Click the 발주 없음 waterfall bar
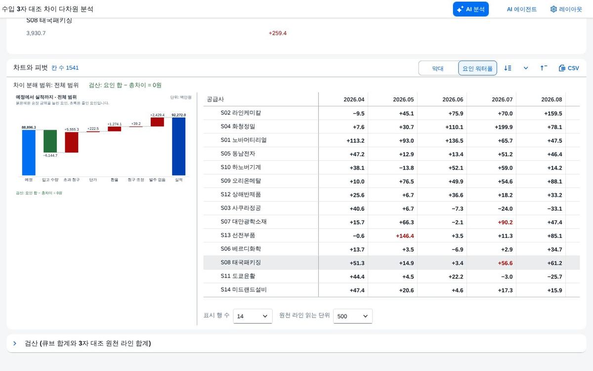 tap(157, 122)
